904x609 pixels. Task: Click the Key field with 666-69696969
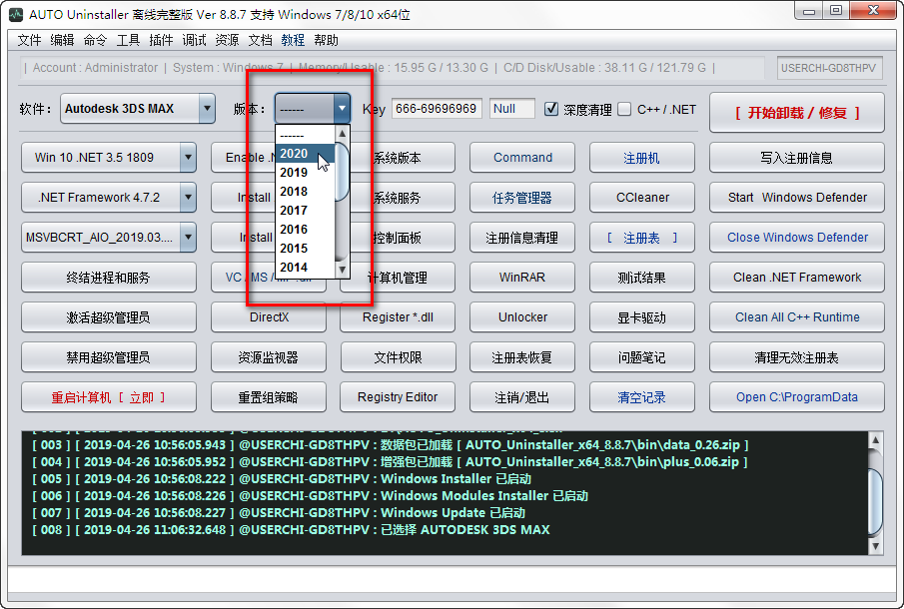coord(437,108)
